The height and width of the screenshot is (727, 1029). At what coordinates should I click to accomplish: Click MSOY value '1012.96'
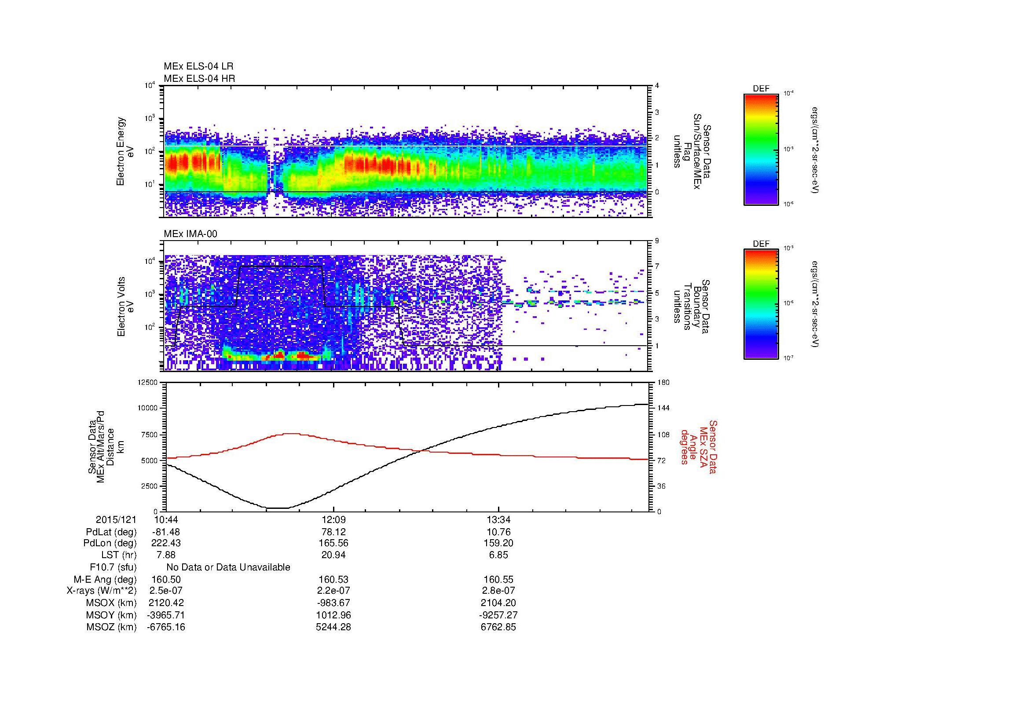coord(333,615)
